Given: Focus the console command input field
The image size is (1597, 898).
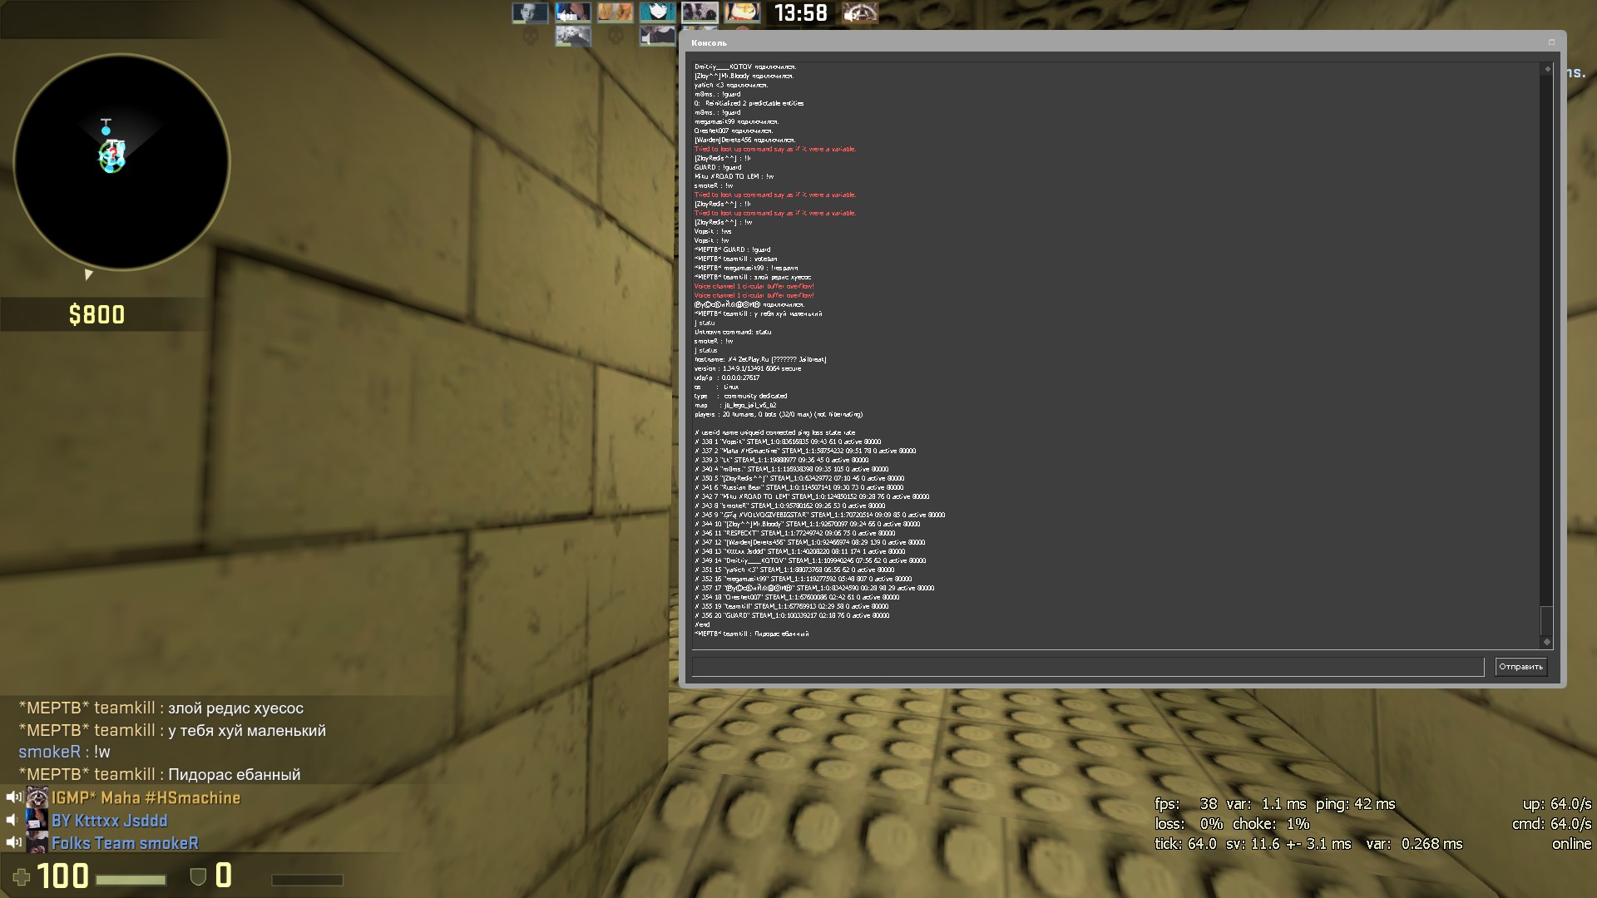Looking at the screenshot, I should click(1087, 667).
